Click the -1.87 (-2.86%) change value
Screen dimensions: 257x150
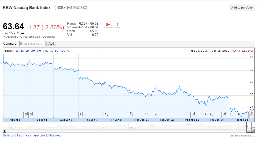click(45, 27)
